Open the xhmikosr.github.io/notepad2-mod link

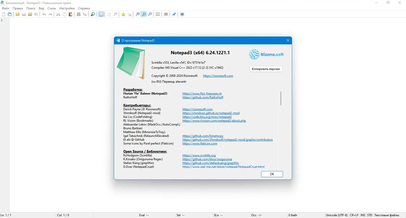(x=211, y=113)
